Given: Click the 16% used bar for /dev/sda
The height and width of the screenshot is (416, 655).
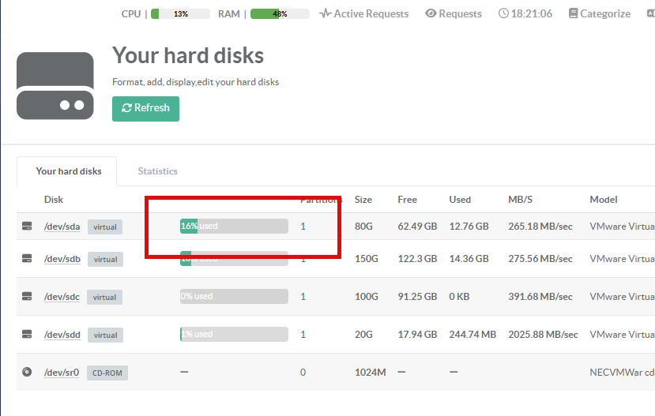Looking at the screenshot, I should click(x=234, y=227).
